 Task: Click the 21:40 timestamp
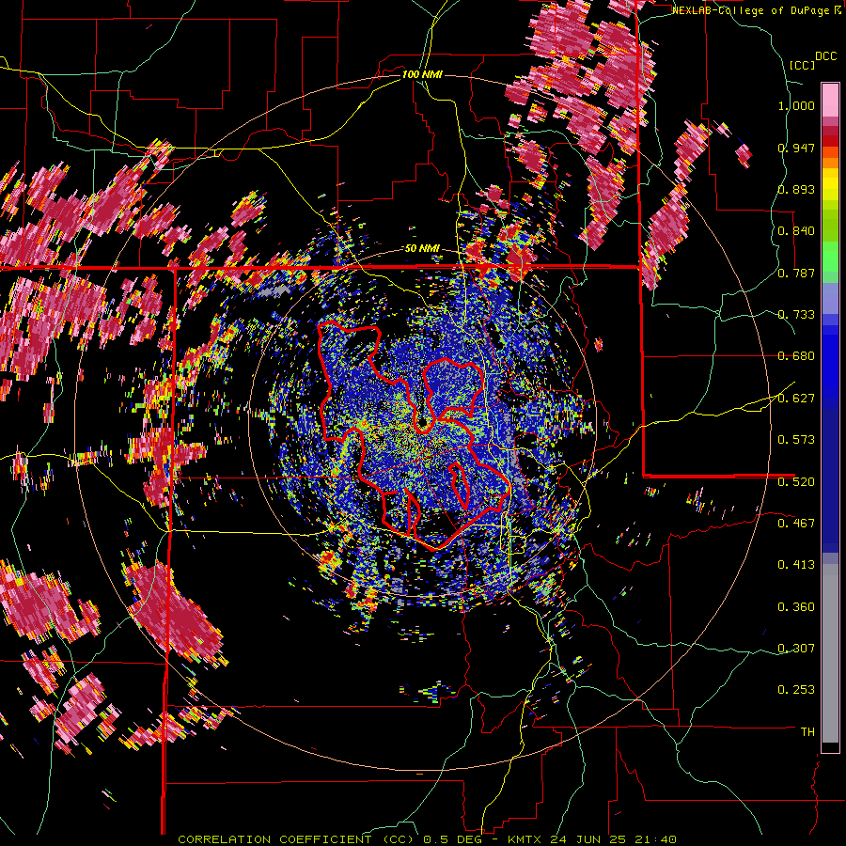tap(654, 839)
